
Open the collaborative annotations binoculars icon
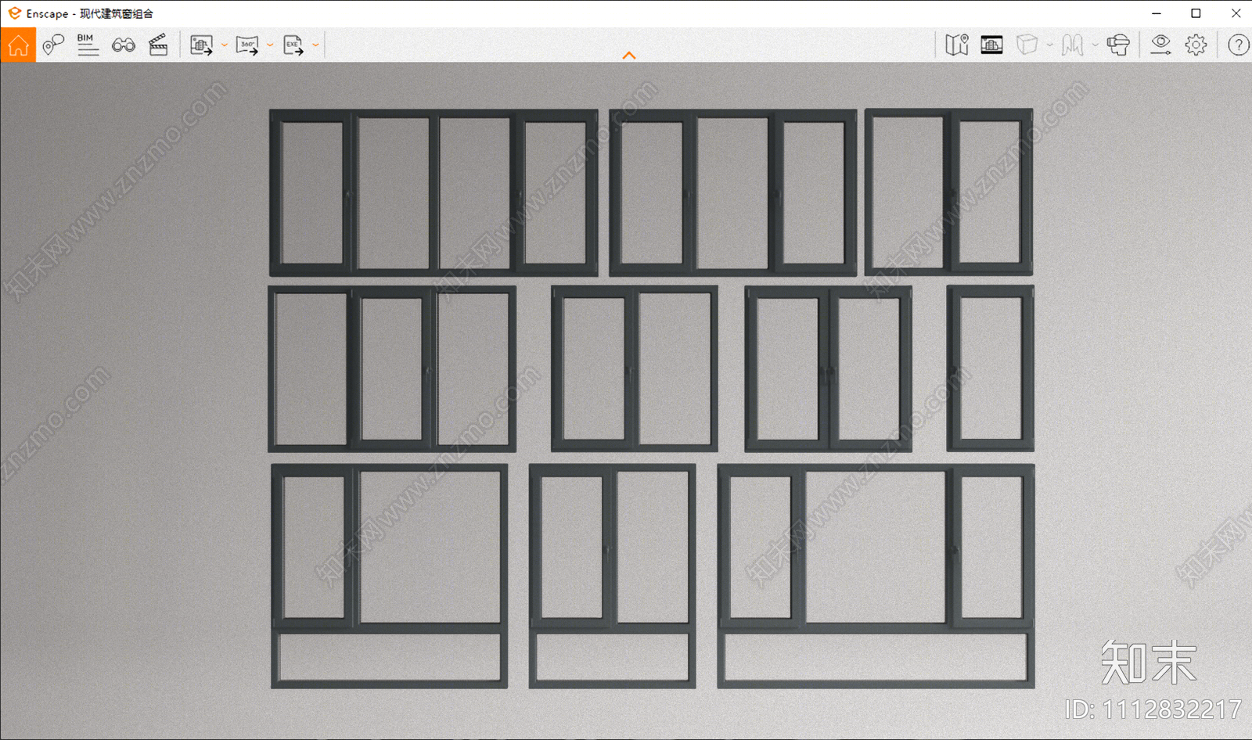124,45
